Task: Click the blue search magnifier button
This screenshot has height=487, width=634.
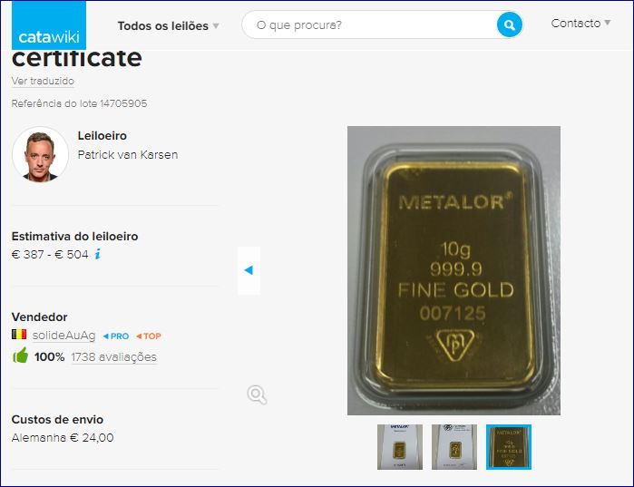Action: coord(509,25)
